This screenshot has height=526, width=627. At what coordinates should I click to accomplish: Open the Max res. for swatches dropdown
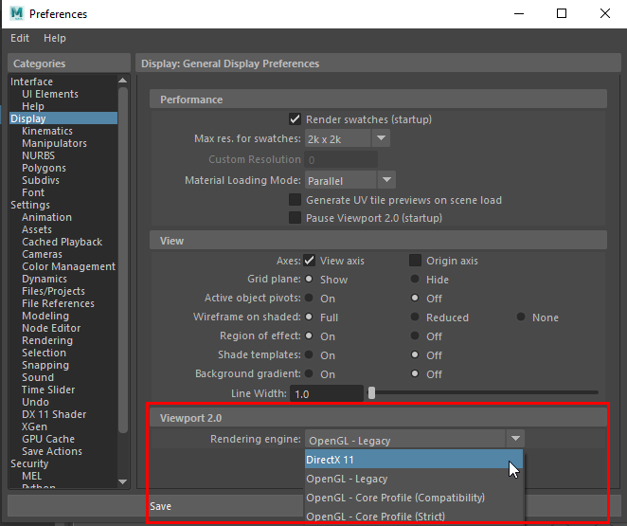[381, 138]
